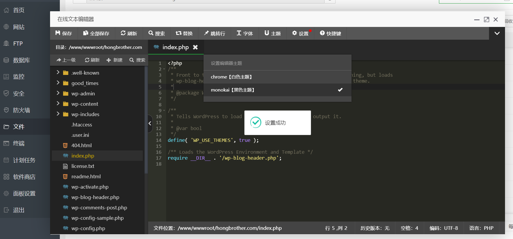513x239 pixels.
Task: Click encoding UTF-8 in status bar
Action: point(444,228)
